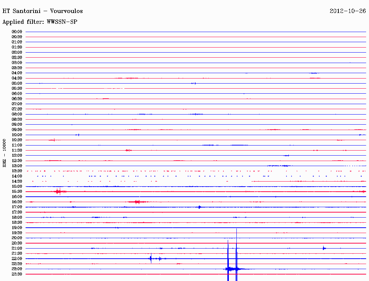Image resolution: width=369 pixels, height=281 pixels.
Task: Select the 13:00 time label
Action: [x=17, y=166]
